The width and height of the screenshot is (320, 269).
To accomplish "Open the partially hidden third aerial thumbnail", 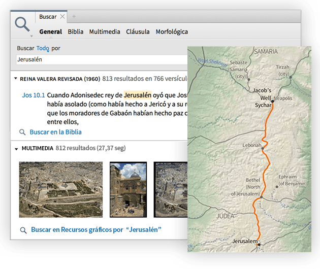I will click(171, 190).
